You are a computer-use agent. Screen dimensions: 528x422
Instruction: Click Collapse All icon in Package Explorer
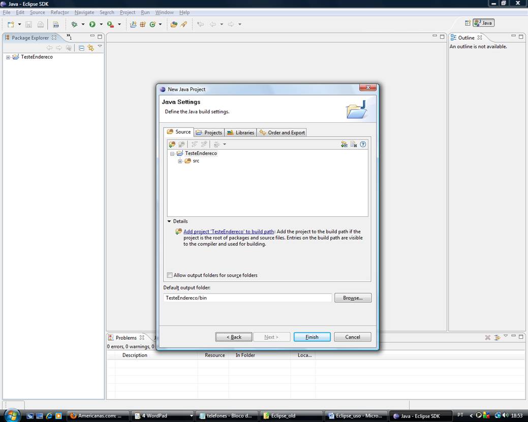(x=81, y=48)
